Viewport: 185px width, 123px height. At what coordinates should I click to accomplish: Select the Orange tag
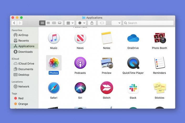pos(24,104)
